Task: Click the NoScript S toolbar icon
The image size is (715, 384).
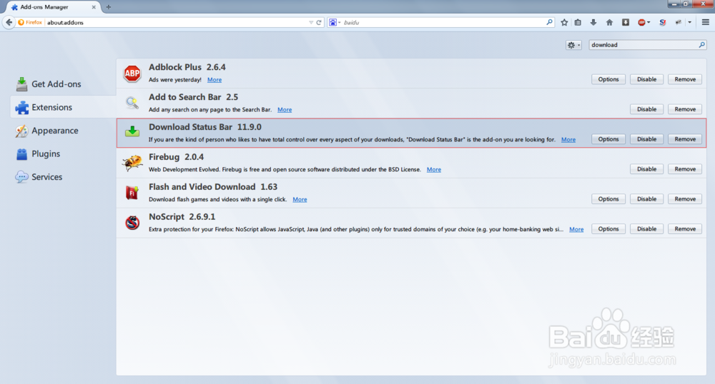Action: (662, 22)
